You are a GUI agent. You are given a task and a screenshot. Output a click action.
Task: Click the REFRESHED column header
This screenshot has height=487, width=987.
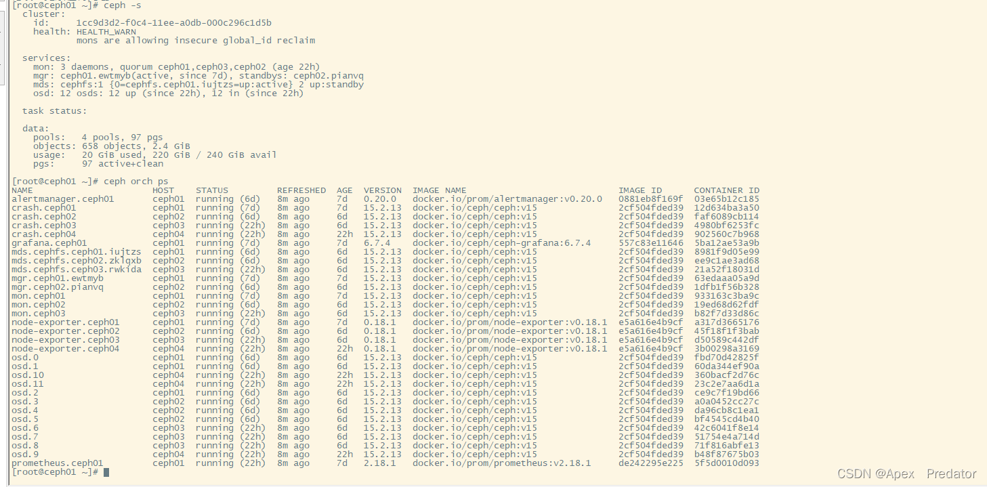(x=301, y=190)
